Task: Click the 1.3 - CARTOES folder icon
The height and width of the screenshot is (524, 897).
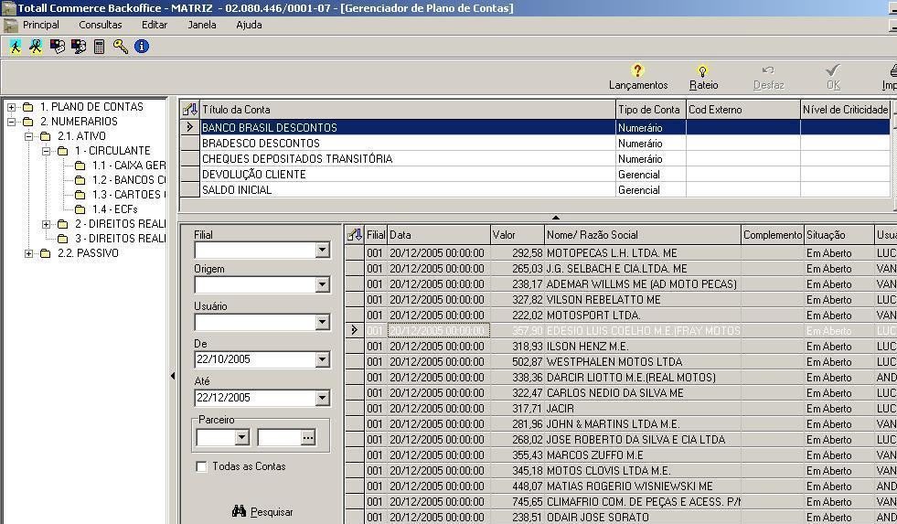Action: point(80,195)
